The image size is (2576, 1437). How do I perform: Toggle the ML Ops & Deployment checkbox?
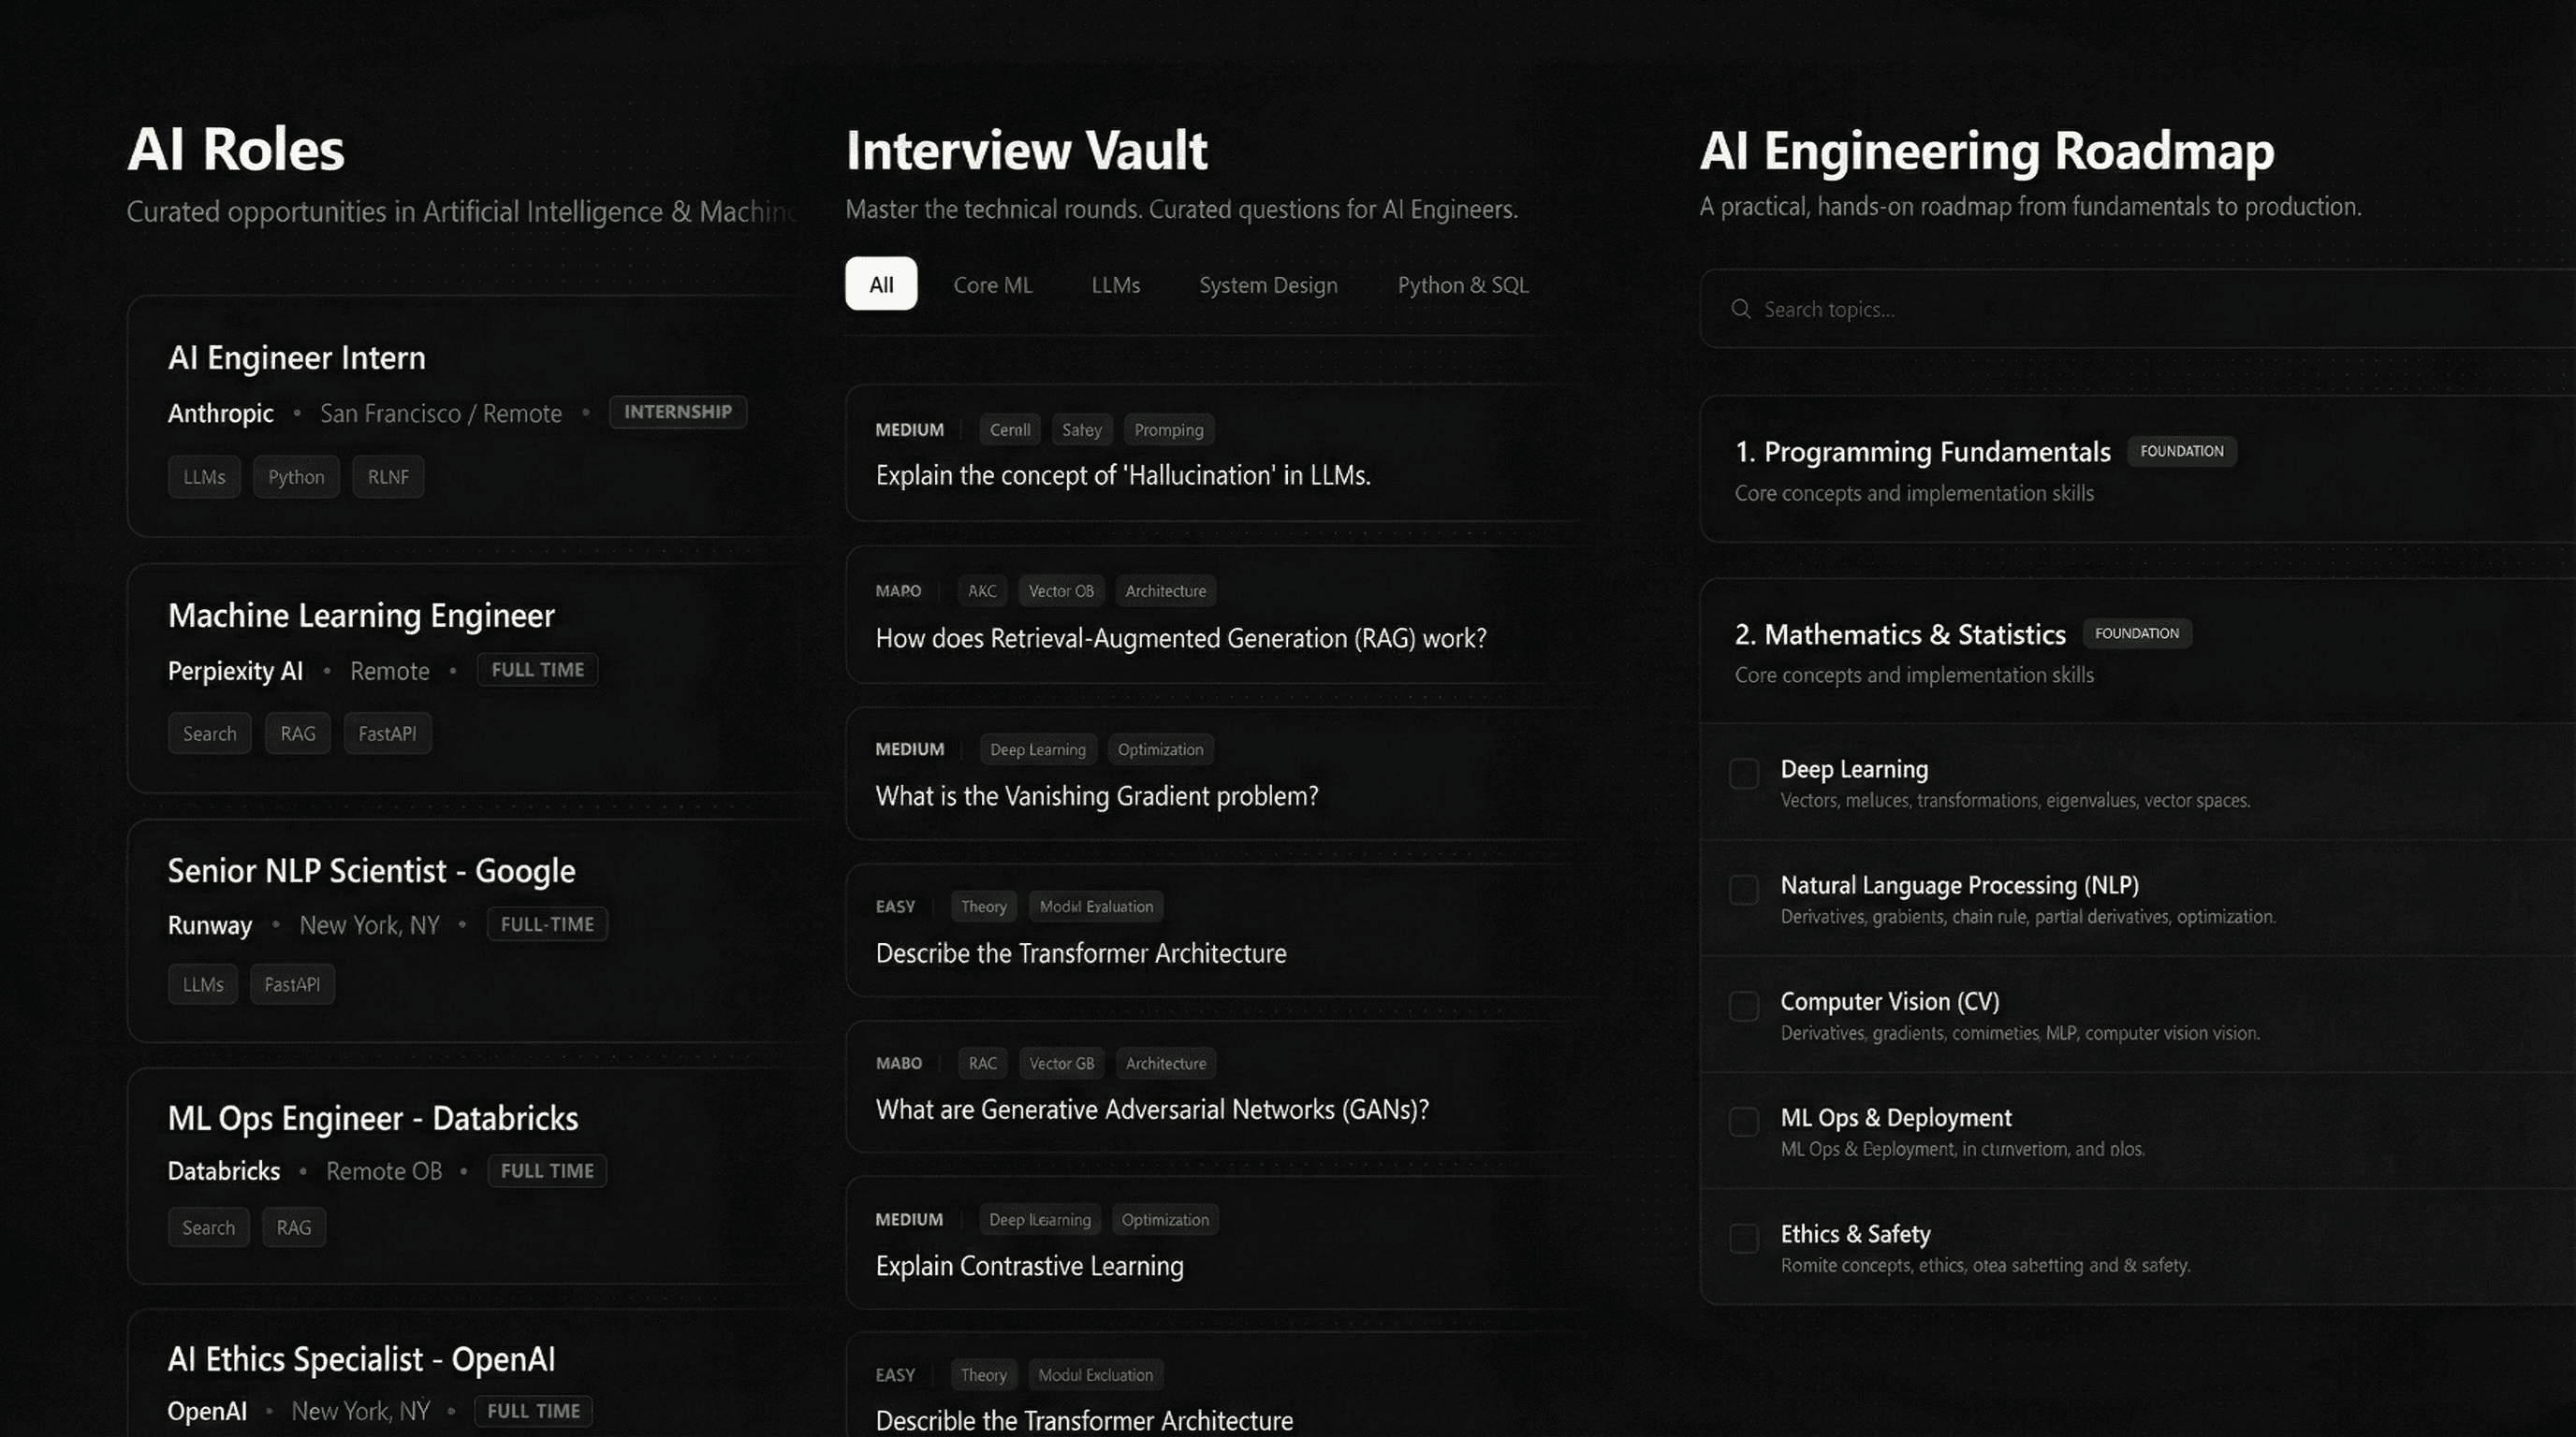[x=1743, y=1123]
